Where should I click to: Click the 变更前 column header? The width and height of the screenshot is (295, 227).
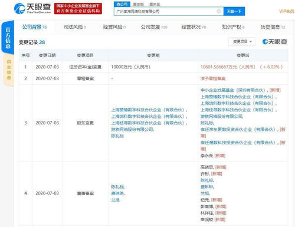click(153, 55)
